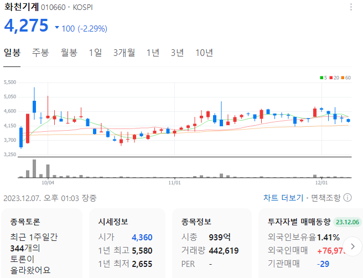
Task: Click the tall red candlestick at chart start
Action: (28, 128)
